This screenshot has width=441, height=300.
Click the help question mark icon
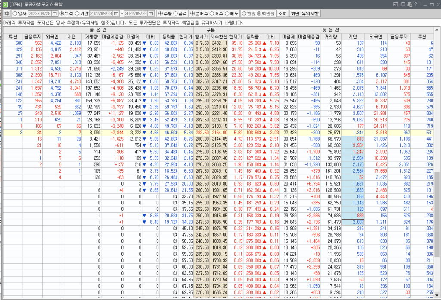point(416,4)
